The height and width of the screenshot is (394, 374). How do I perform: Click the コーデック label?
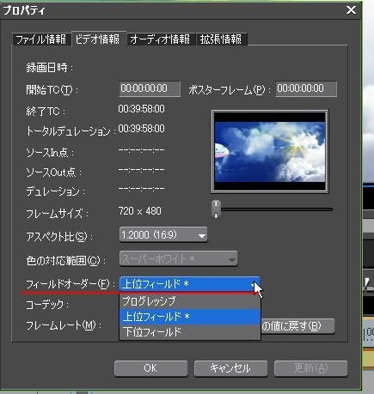[x=47, y=305]
